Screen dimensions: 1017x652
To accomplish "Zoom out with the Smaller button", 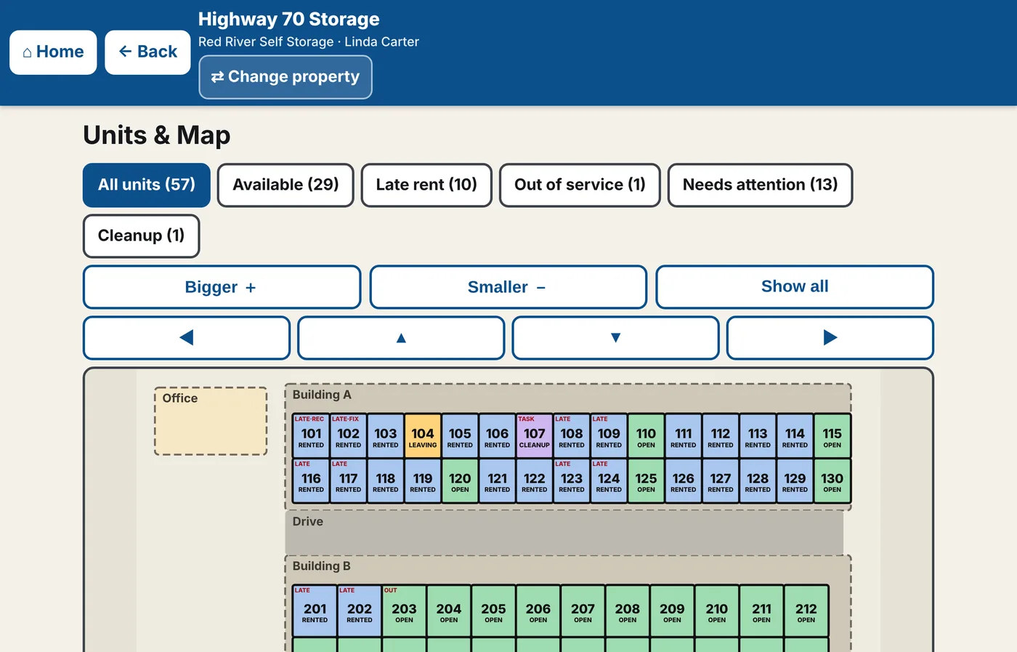I will click(x=508, y=287).
